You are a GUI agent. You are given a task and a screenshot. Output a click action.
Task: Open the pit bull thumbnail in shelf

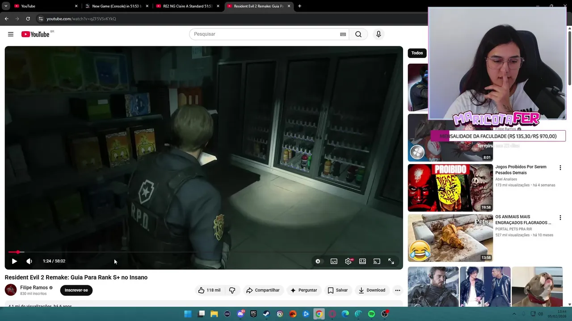537,287
